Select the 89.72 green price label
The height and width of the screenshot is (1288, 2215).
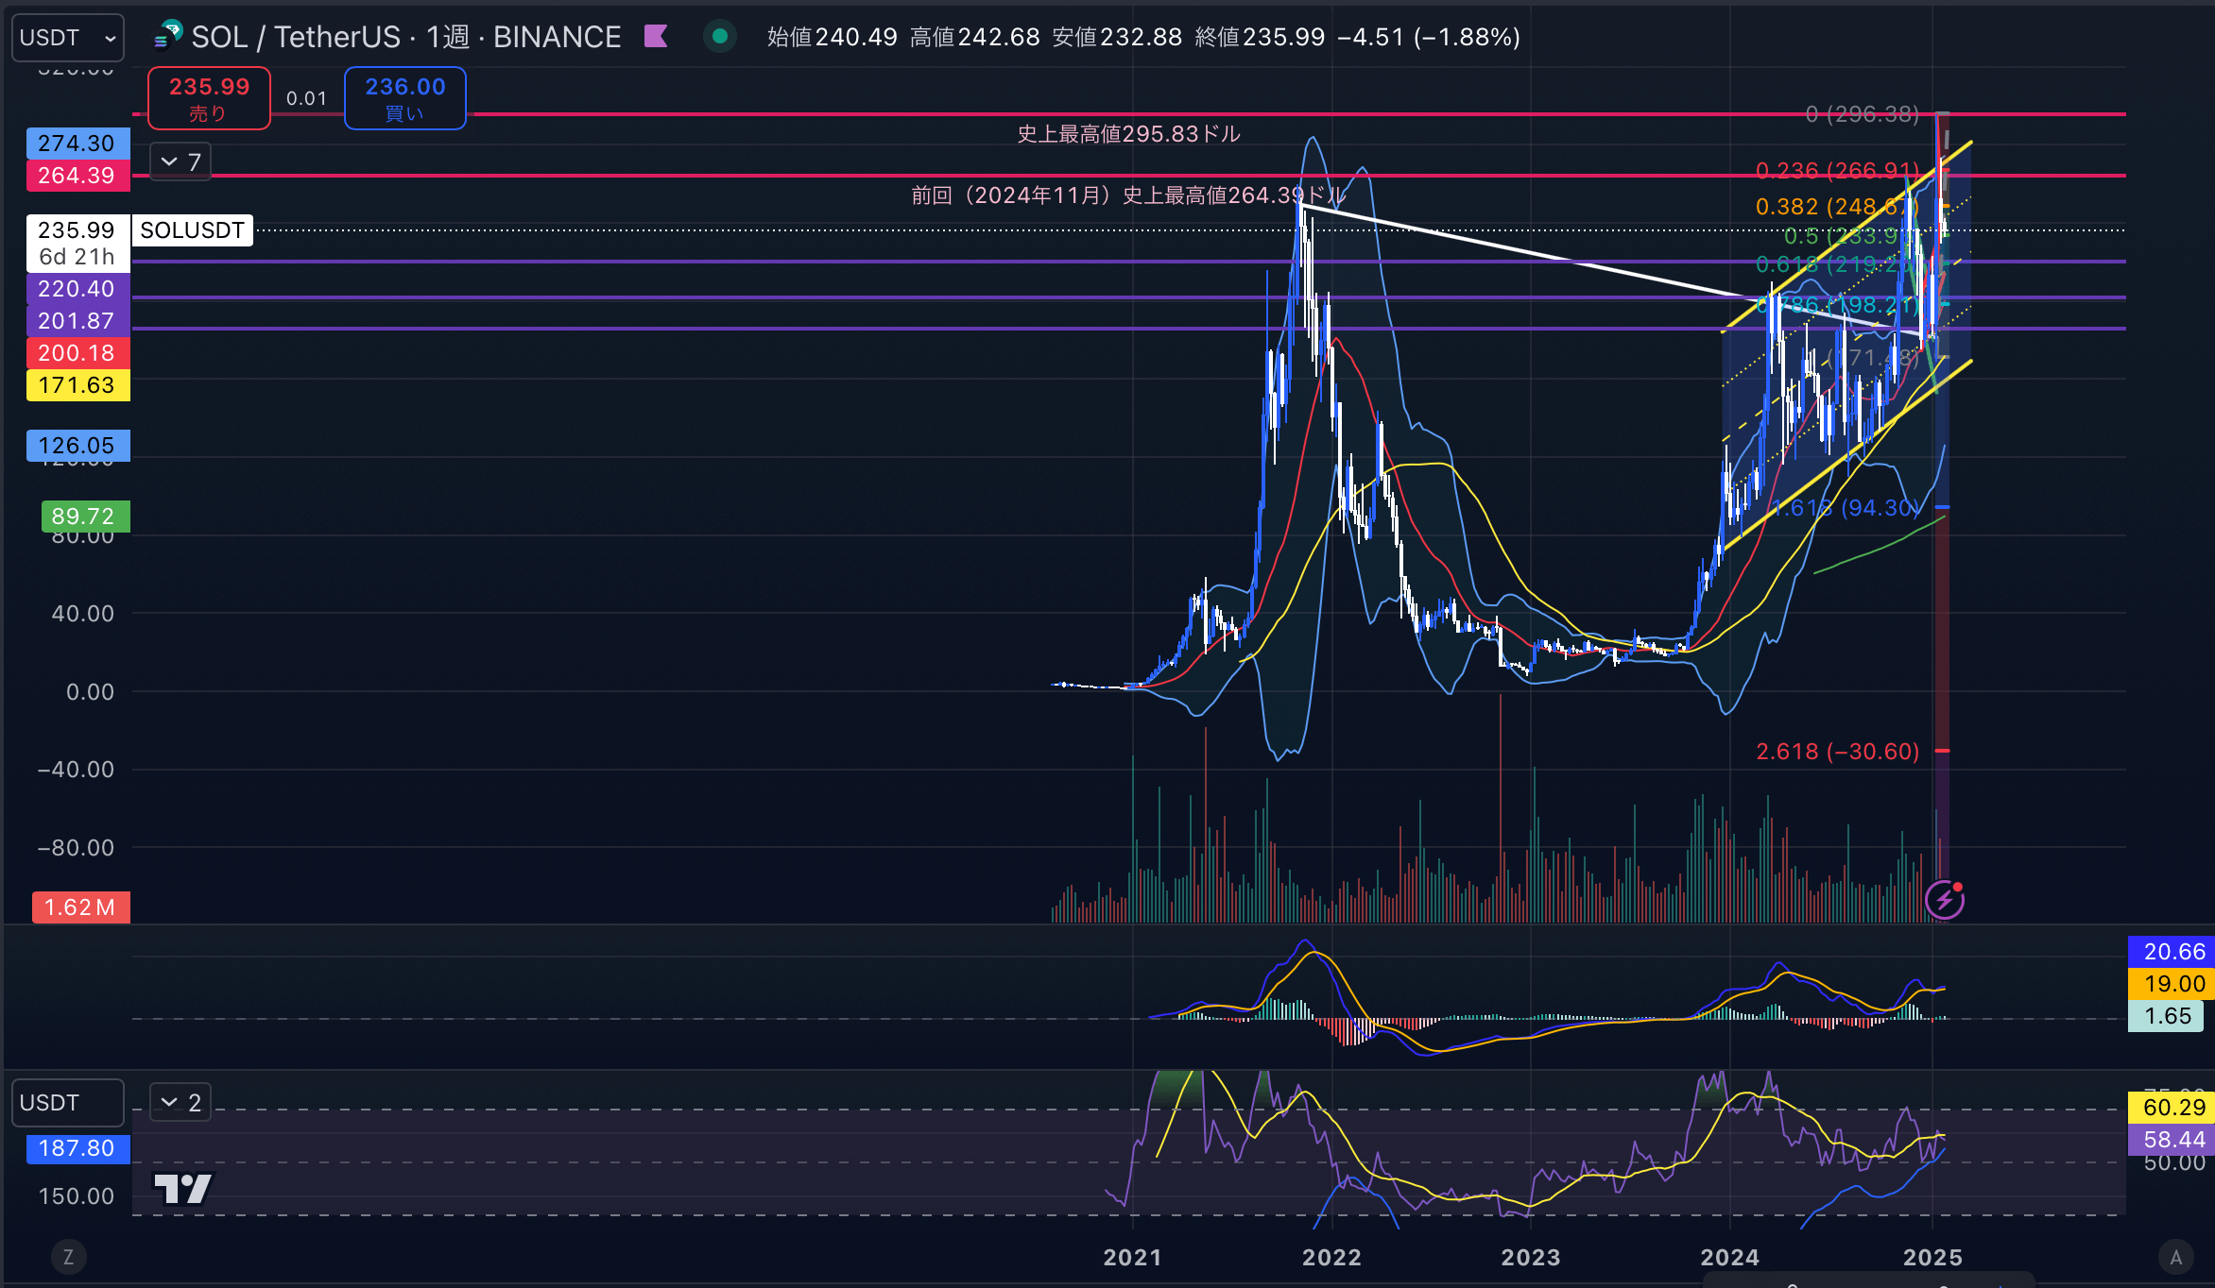point(85,517)
